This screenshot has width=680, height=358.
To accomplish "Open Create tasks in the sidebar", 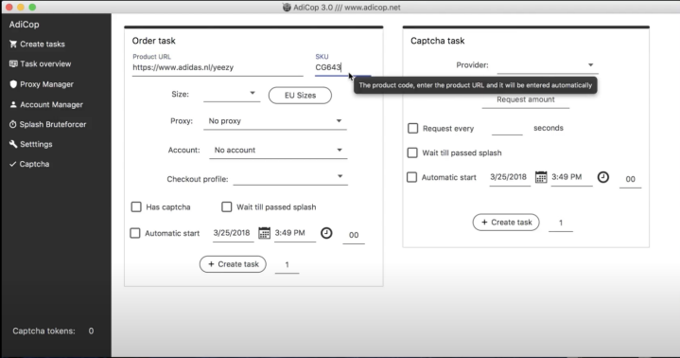I will coord(42,44).
